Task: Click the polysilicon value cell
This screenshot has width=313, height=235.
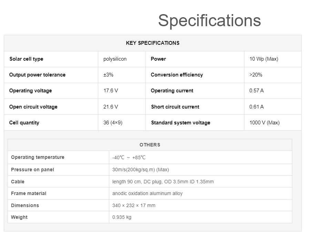Action: (x=115, y=59)
